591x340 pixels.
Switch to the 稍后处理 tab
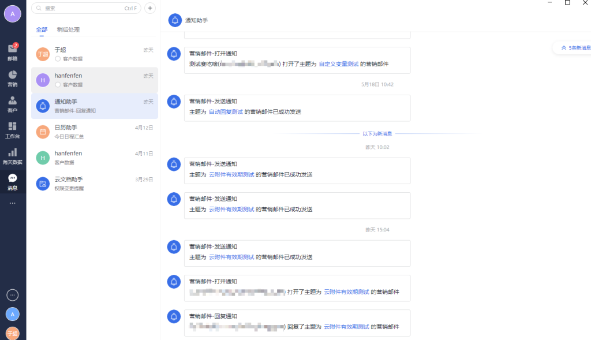pos(68,29)
